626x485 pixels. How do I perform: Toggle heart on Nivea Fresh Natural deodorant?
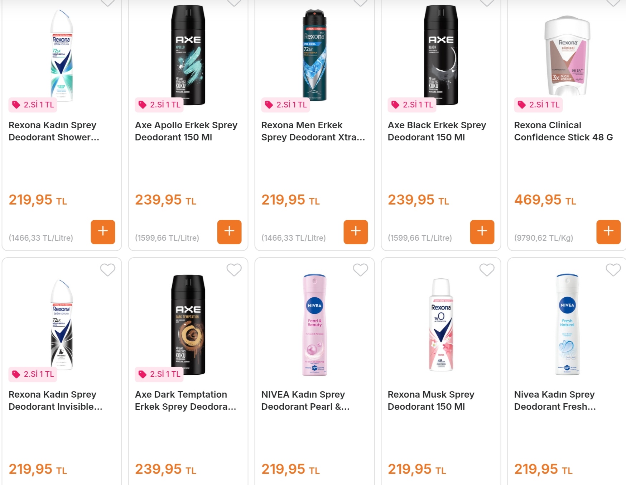pos(613,270)
